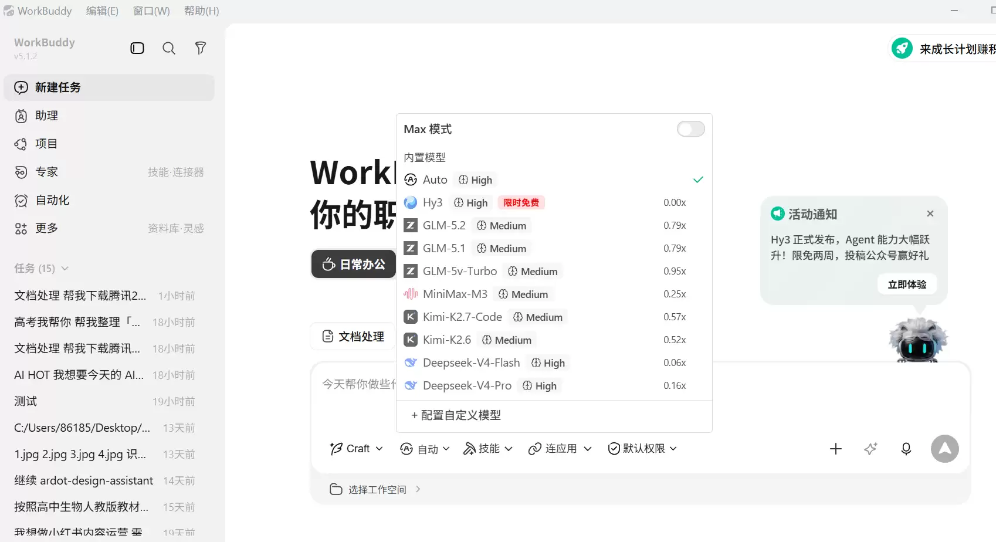Open the 自动 model dropdown
The height and width of the screenshot is (542, 996).
pos(425,449)
